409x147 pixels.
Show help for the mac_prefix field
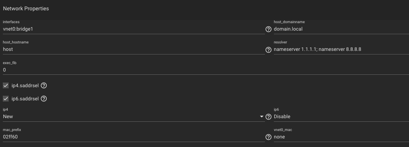point(269,137)
